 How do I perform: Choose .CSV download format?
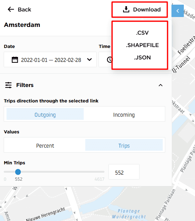click(142, 33)
